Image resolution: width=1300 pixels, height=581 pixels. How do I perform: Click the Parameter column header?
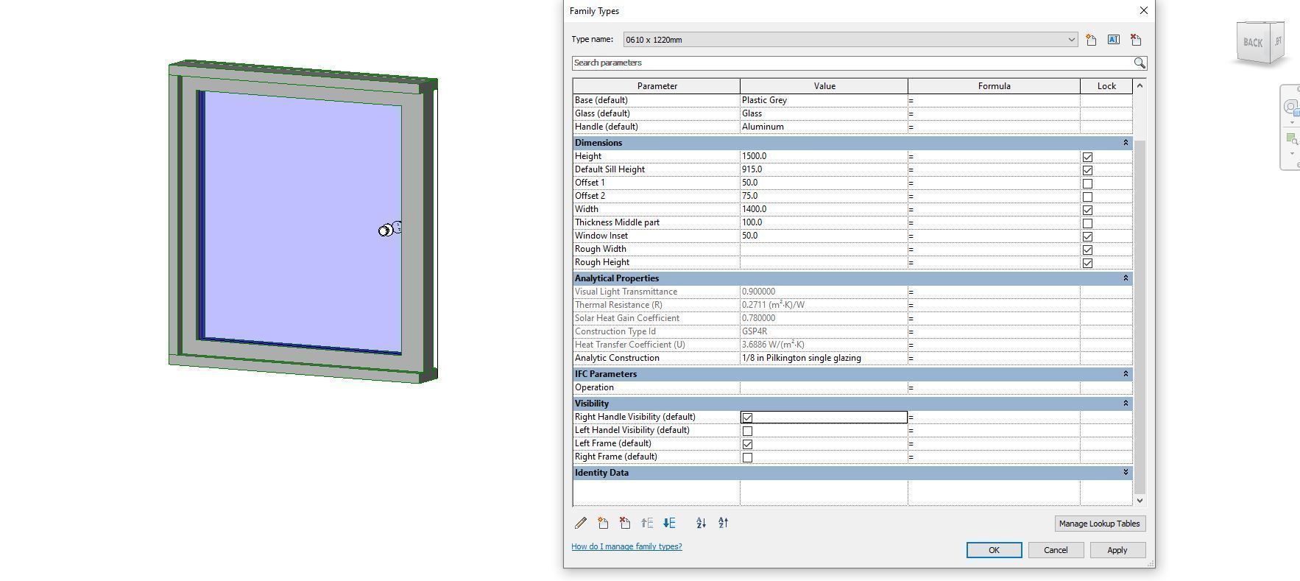657,86
